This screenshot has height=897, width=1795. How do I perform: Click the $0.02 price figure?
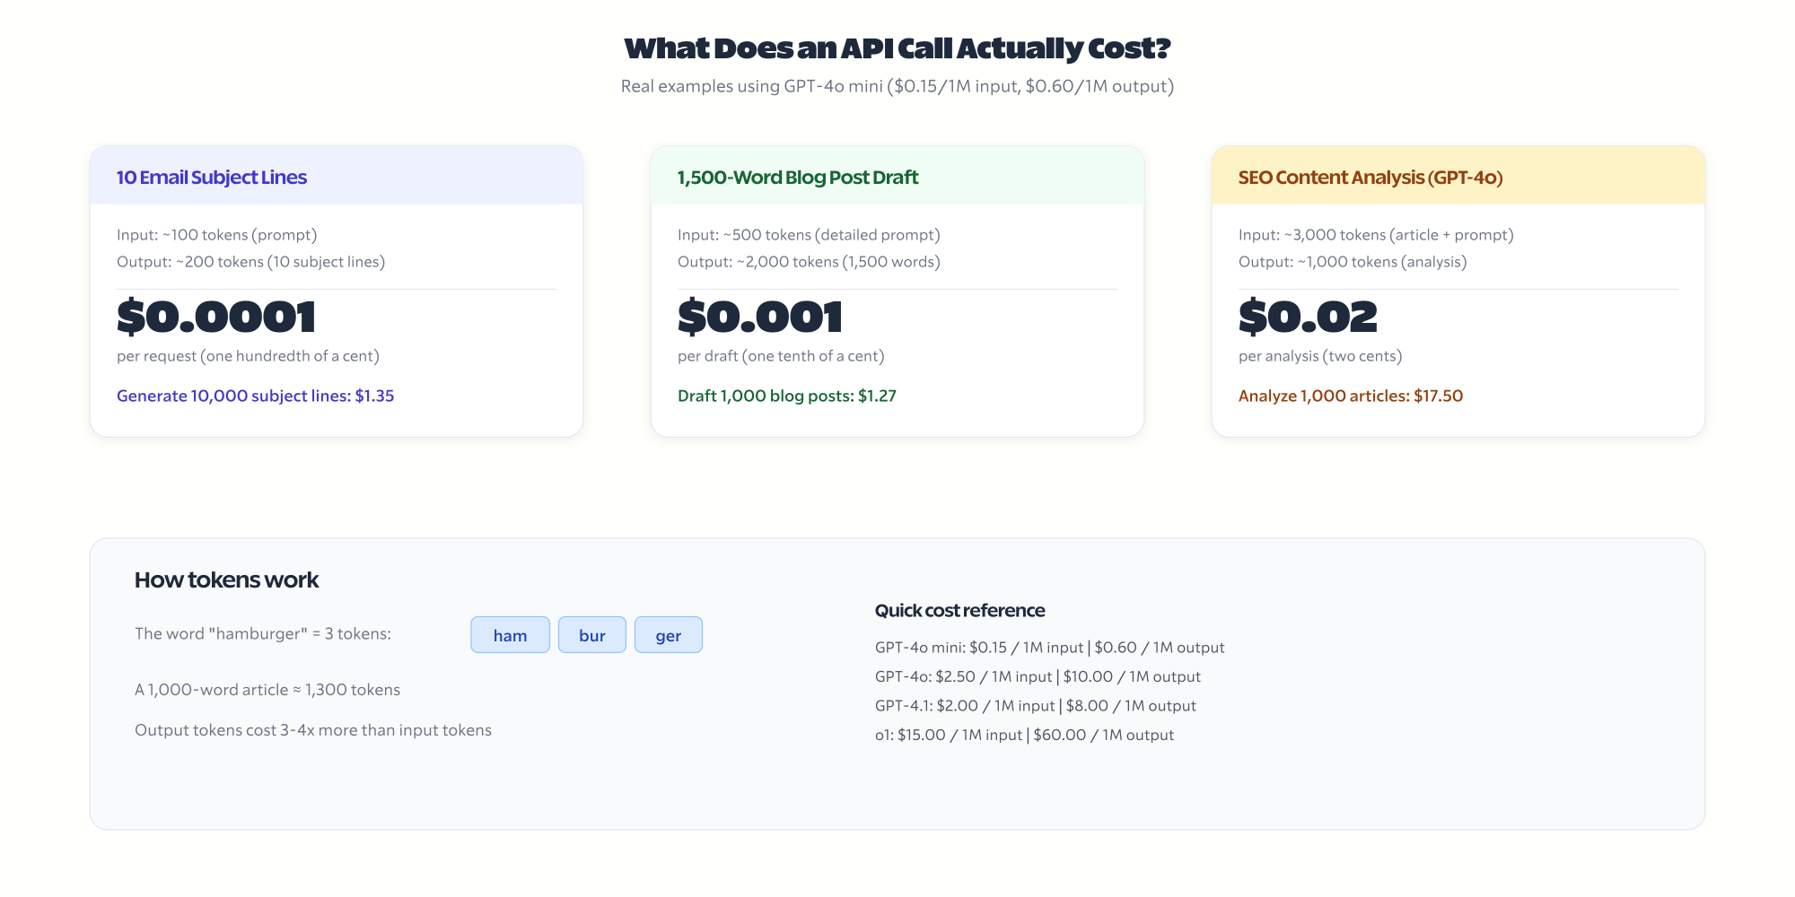1309,316
